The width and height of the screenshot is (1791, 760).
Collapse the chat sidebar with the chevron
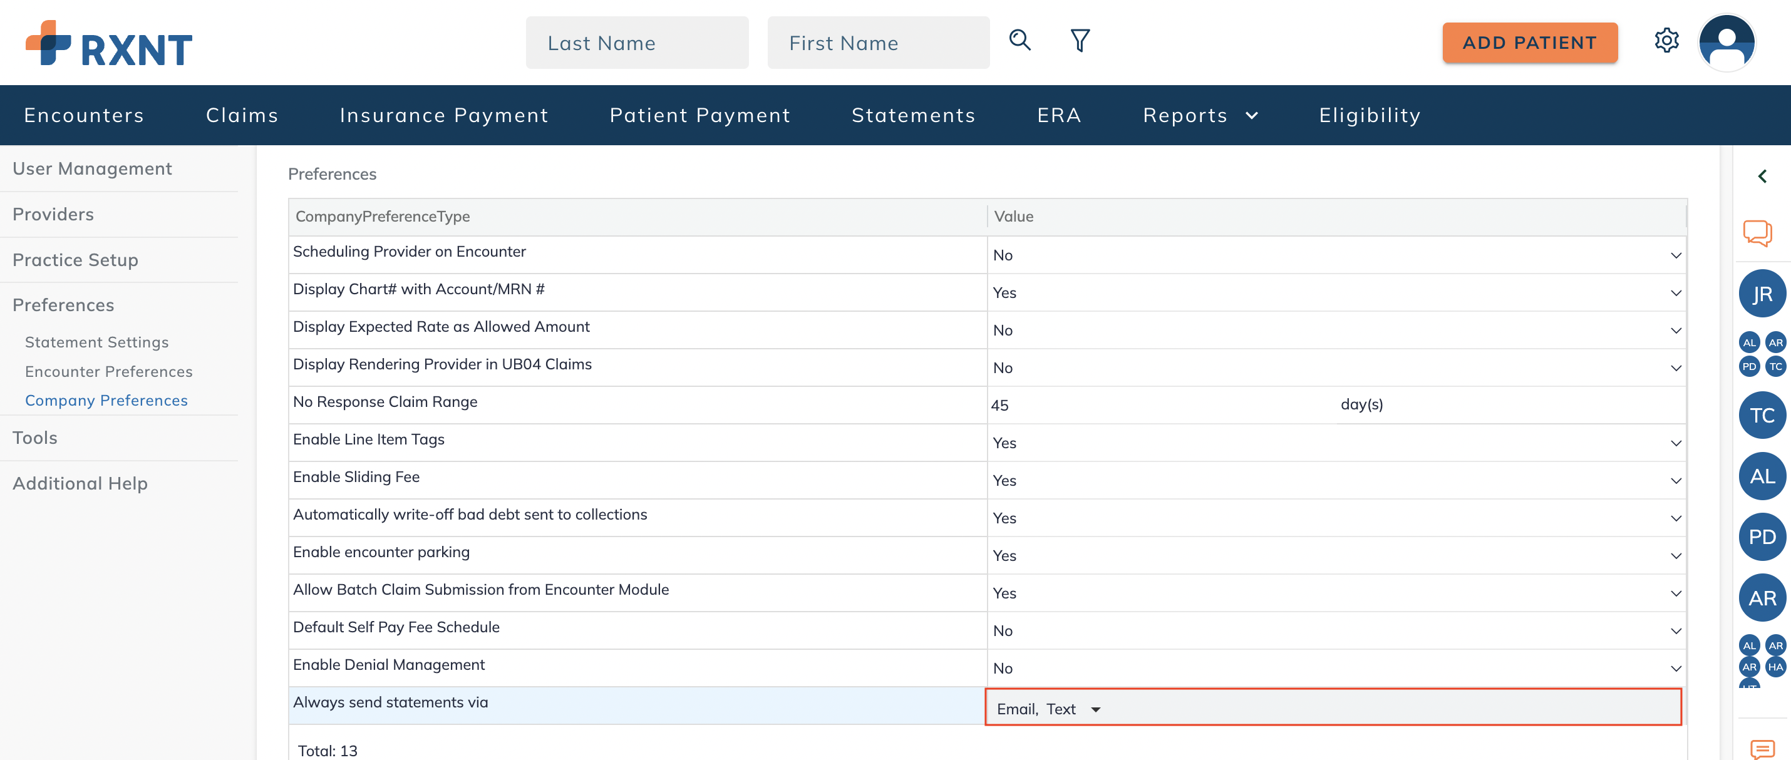(1762, 176)
